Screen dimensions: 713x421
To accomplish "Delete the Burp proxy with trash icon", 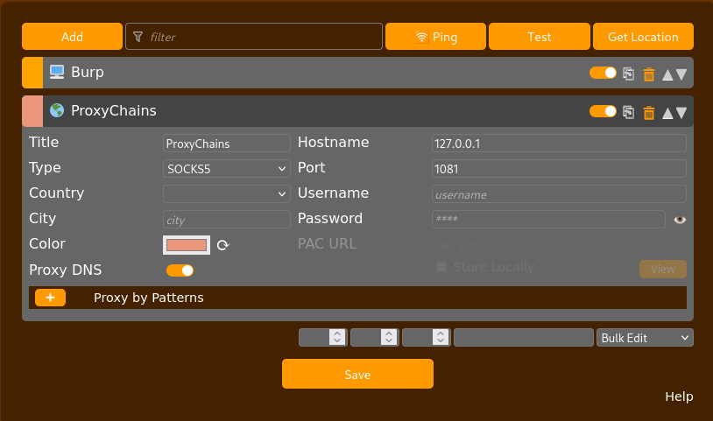I will (x=649, y=74).
